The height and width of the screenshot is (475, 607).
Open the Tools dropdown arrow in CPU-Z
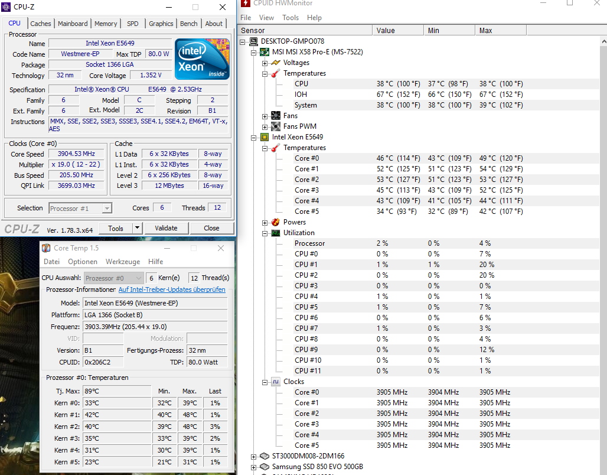[x=138, y=228]
